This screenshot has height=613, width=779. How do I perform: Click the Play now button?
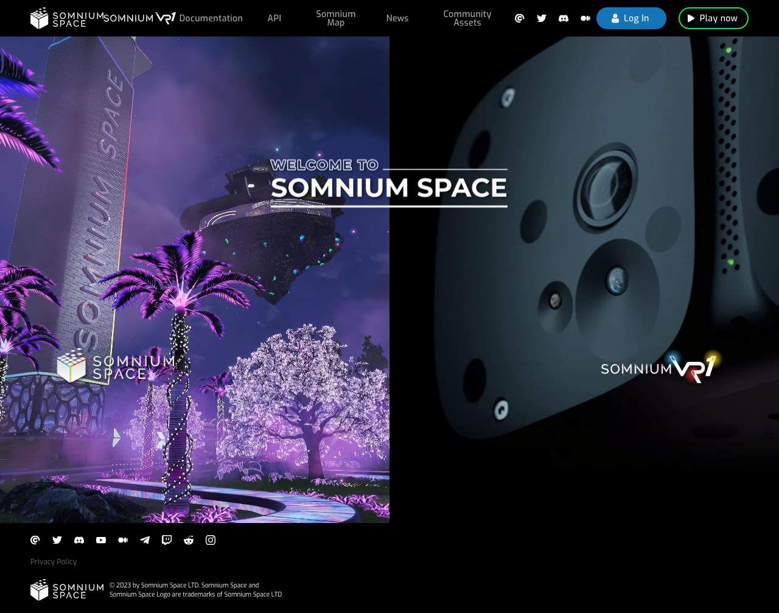point(713,18)
